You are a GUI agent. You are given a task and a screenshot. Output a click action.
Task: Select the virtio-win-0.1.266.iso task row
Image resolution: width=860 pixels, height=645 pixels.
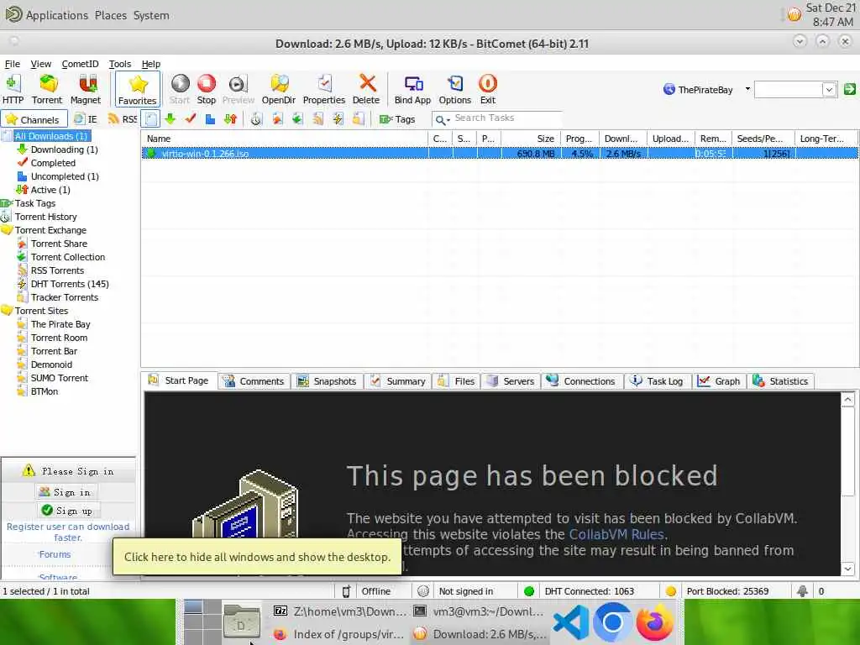[499, 154]
